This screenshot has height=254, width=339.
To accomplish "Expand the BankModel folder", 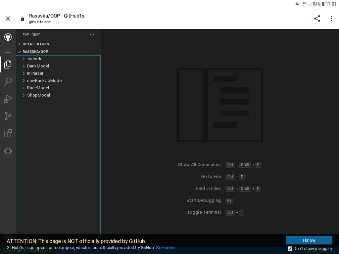I will point(58,66).
